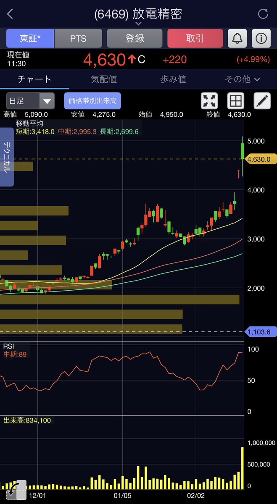Screen dimensions: 277x504
Task: Tap the large 4,630 current price
Action: (x=104, y=60)
